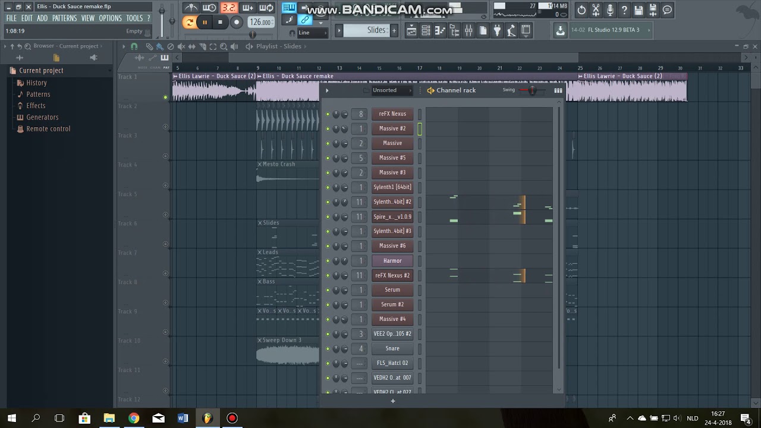Viewport: 761px width, 428px height.
Task: Open the Unsorted channel filter dropdown
Action: pos(391,90)
